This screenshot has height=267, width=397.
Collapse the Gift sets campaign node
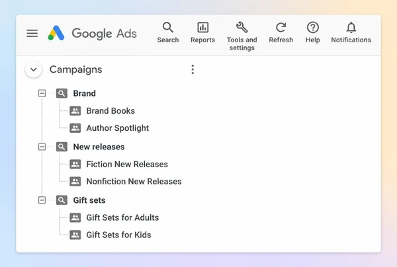[x=42, y=200]
